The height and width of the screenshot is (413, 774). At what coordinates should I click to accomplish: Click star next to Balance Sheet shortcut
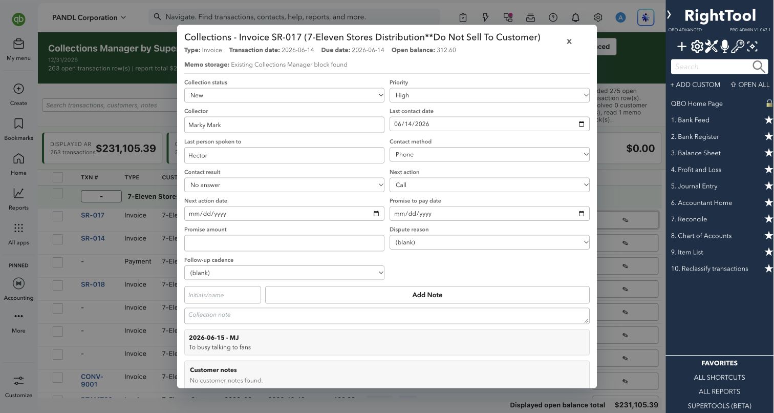pos(768,153)
